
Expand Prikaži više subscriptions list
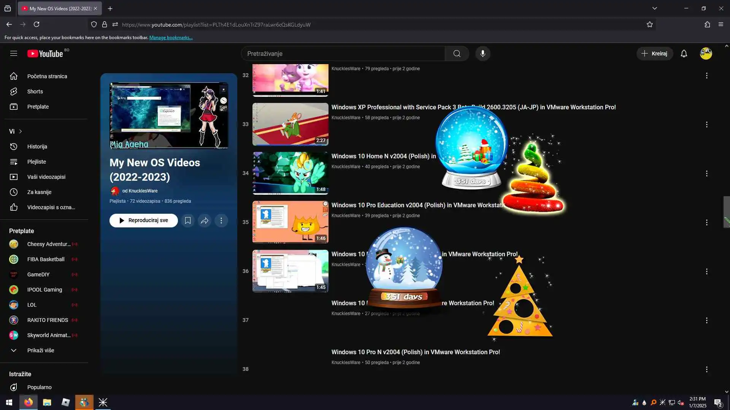click(x=40, y=350)
